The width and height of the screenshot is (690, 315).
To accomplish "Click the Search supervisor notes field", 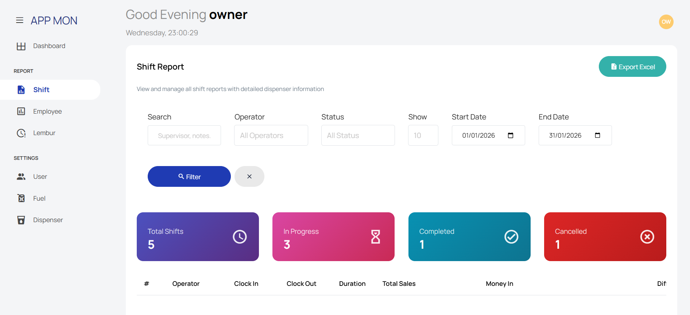I will pos(184,135).
